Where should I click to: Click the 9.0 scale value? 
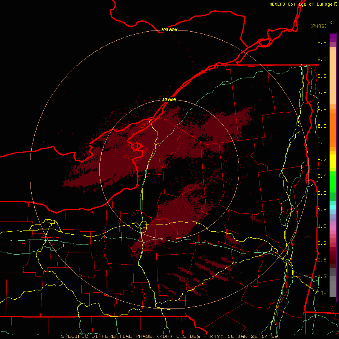click(x=322, y=59)
